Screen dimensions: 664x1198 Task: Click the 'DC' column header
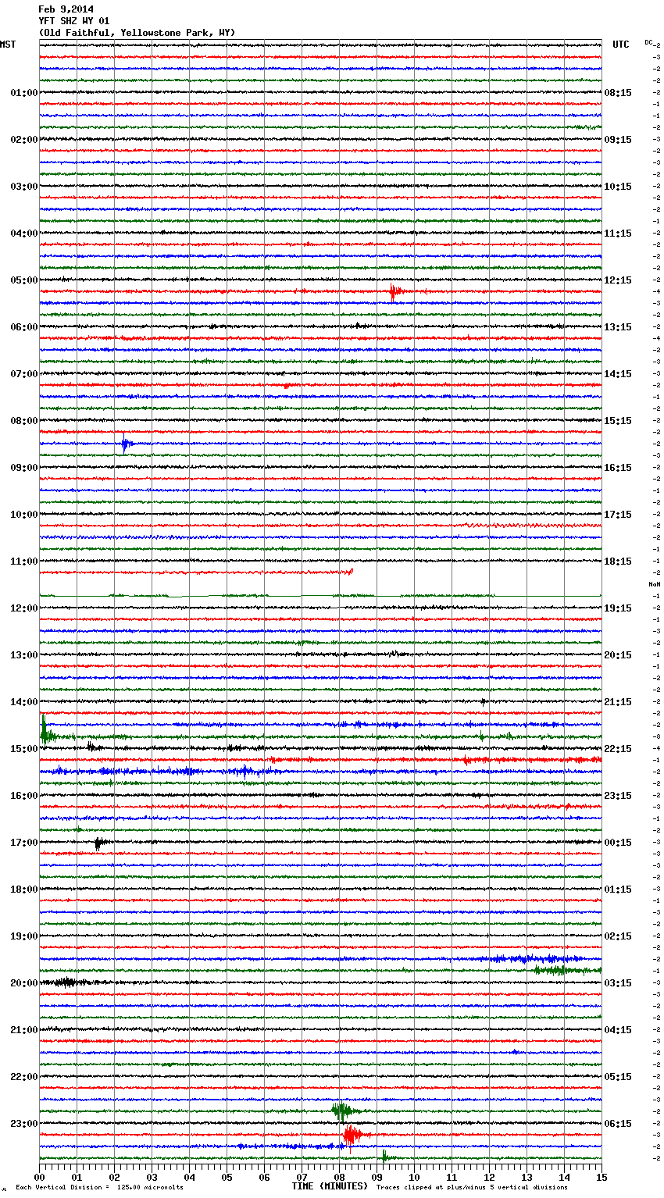(x=648, y=42)
